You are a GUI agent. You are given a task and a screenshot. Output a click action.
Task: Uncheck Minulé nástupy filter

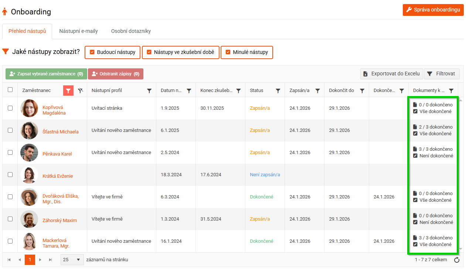click(228, 52)
